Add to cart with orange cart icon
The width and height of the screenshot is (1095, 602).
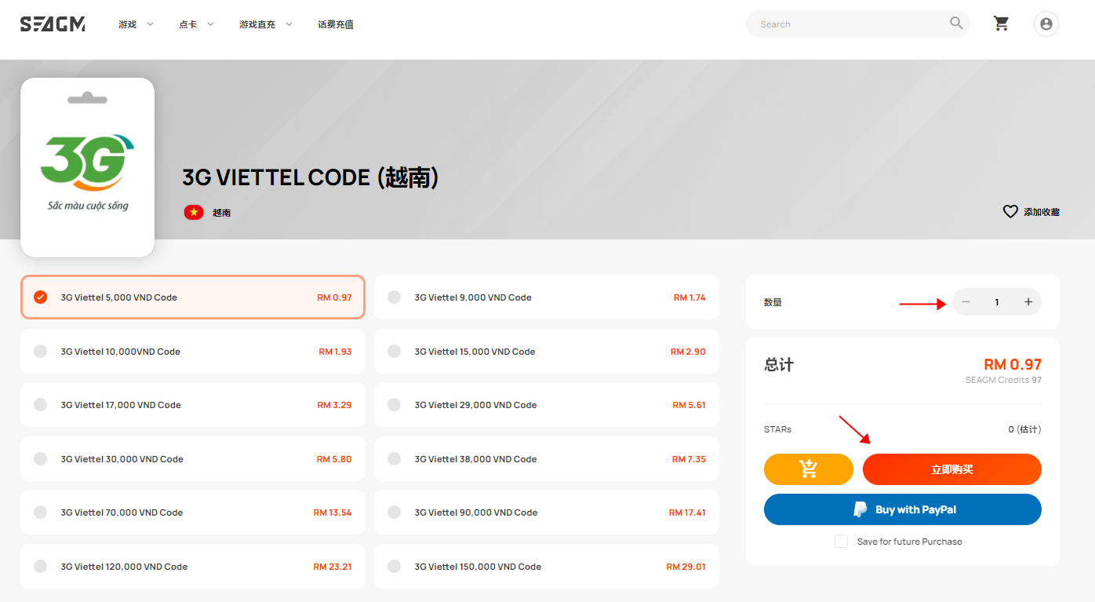pos(808,469)
